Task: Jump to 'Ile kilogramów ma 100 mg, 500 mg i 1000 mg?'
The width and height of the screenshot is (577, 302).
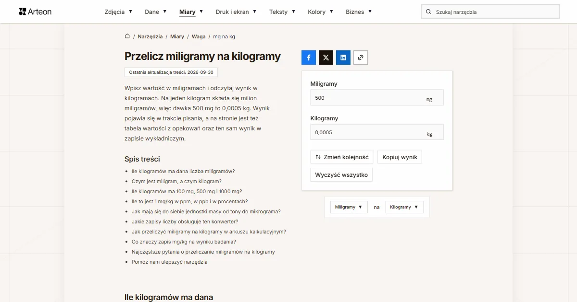Action: (187, 191)
